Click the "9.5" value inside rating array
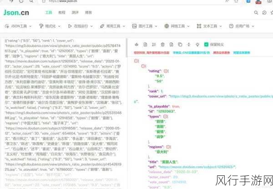The height and width of the screenshot is (189, 273). click(160, 76)
